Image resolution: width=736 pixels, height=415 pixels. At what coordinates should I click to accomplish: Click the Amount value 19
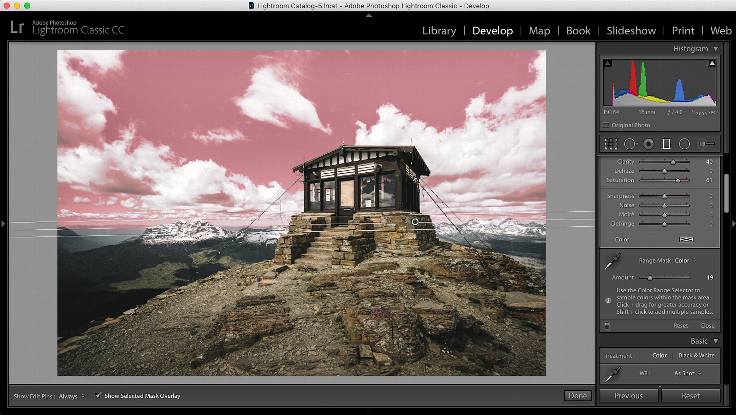click(710, 277)
